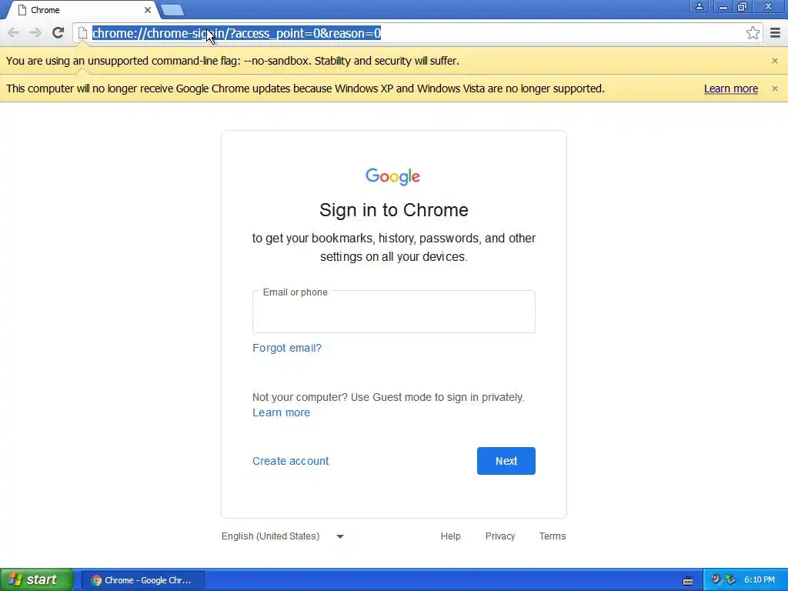Click the browser forward arrow
788x591 pixels.
(x=35, y=33)
